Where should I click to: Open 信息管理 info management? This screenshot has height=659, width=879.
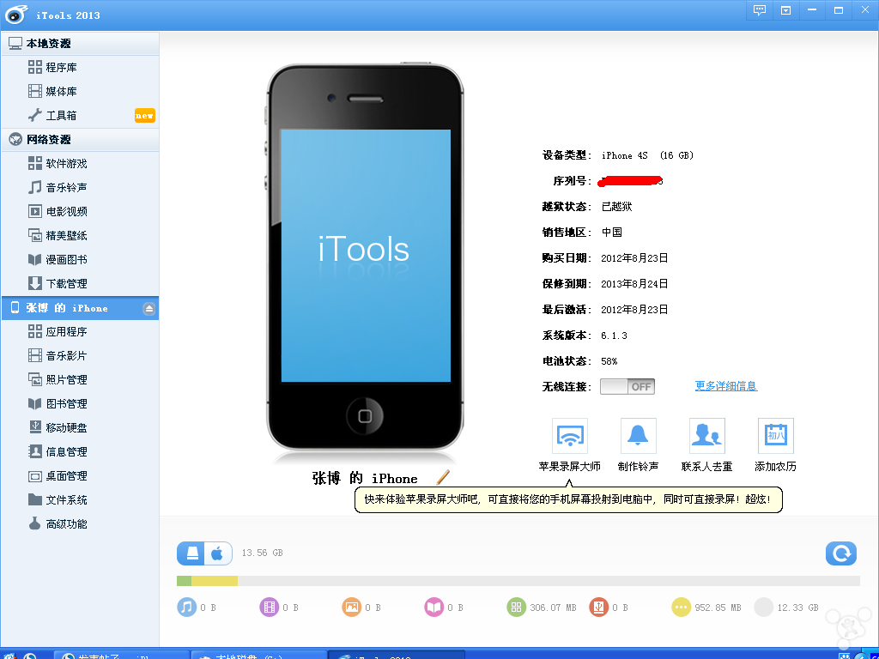click(x=80, y=452)
